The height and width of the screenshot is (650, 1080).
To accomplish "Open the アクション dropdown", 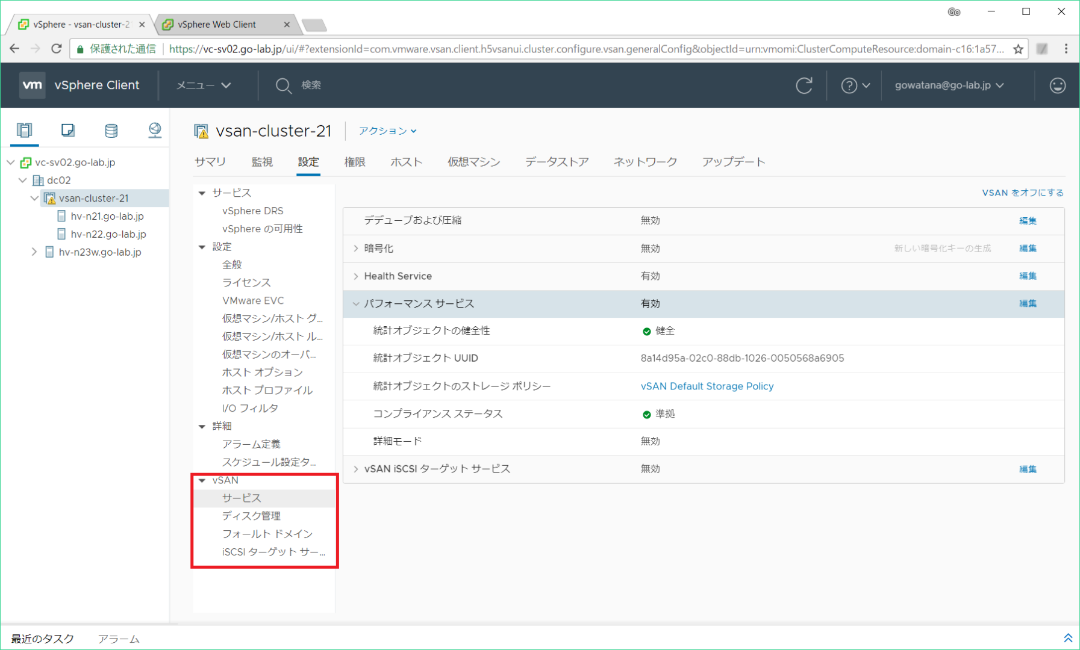I will click(387, 131).
